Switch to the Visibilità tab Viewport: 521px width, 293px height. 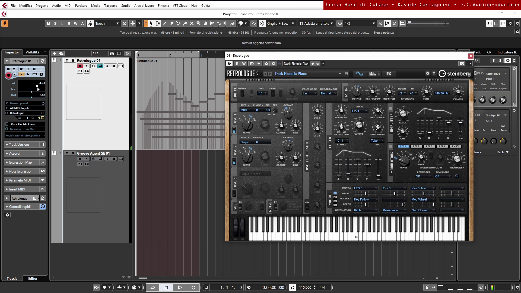pos(32,52)
